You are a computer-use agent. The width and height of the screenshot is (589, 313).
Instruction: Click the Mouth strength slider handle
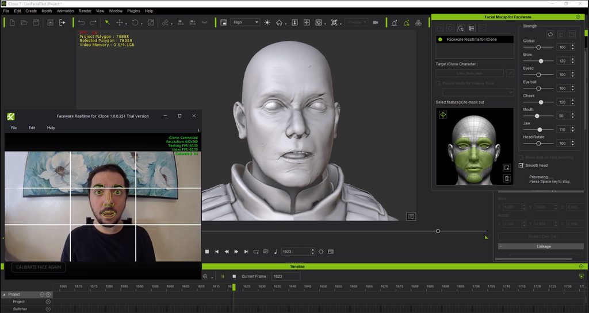coord(537,115)
